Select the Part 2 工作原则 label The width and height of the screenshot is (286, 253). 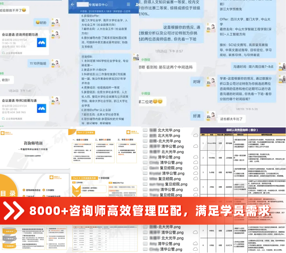click(x=86, y=132)
